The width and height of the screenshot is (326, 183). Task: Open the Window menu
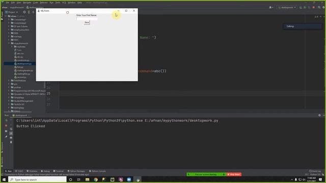pyautogui.click(x=72, y=3)
